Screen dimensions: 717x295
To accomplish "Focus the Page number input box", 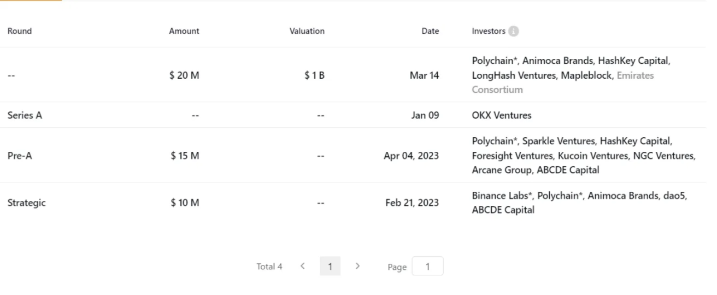I will (427, 267).
